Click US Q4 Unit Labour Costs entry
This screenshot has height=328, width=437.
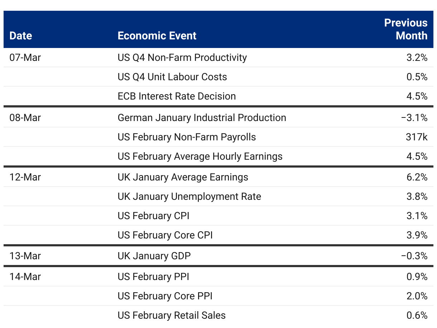point(172,77)
